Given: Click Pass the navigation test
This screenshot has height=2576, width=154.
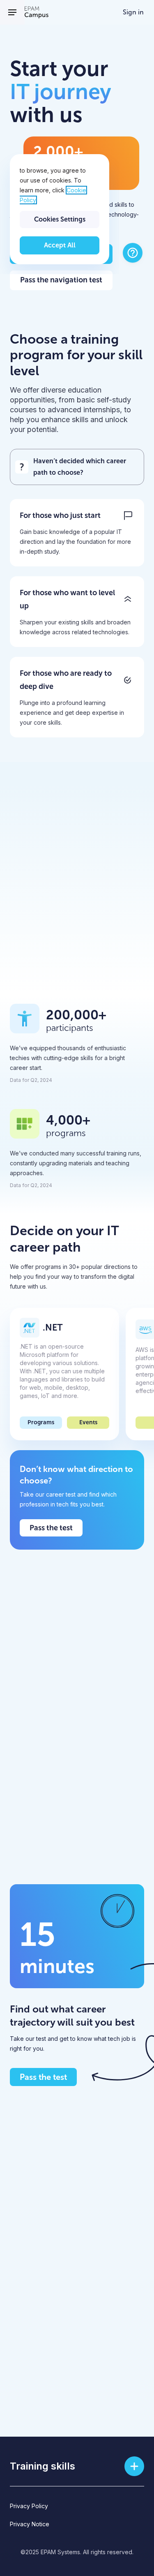Looking at the screenshot, I should coord(61,280).
